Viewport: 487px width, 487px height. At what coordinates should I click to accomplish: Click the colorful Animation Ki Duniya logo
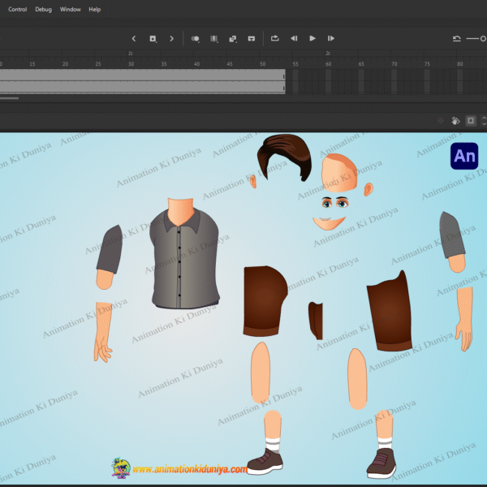pyautogui.click(x=121, y=468)
